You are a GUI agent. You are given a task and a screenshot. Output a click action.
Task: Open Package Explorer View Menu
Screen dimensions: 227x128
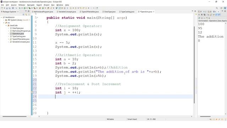pyautogui.click(x=29, y=15)
